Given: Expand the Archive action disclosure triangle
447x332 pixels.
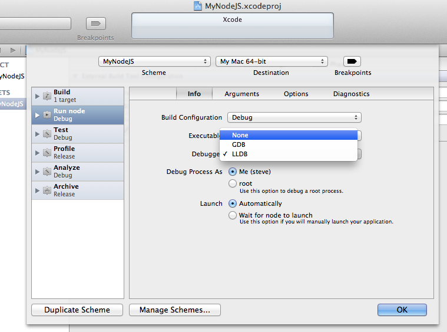Looking at the screenshot, I should point(37,190).
